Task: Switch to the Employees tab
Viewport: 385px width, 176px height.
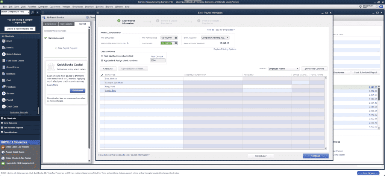Action: click(50, 24)
